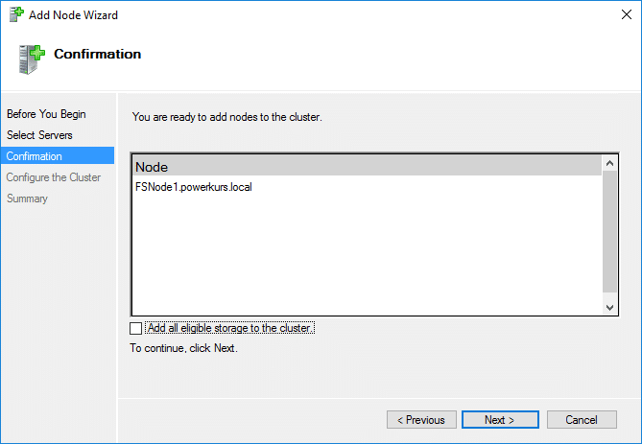Enable Add all eligible storage checkbox

tap(135, 328)
